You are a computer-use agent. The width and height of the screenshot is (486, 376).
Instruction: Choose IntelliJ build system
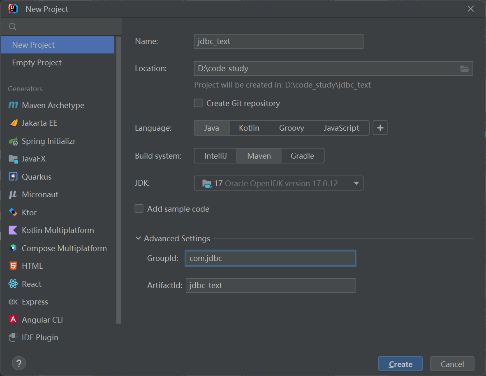[215, 156]
